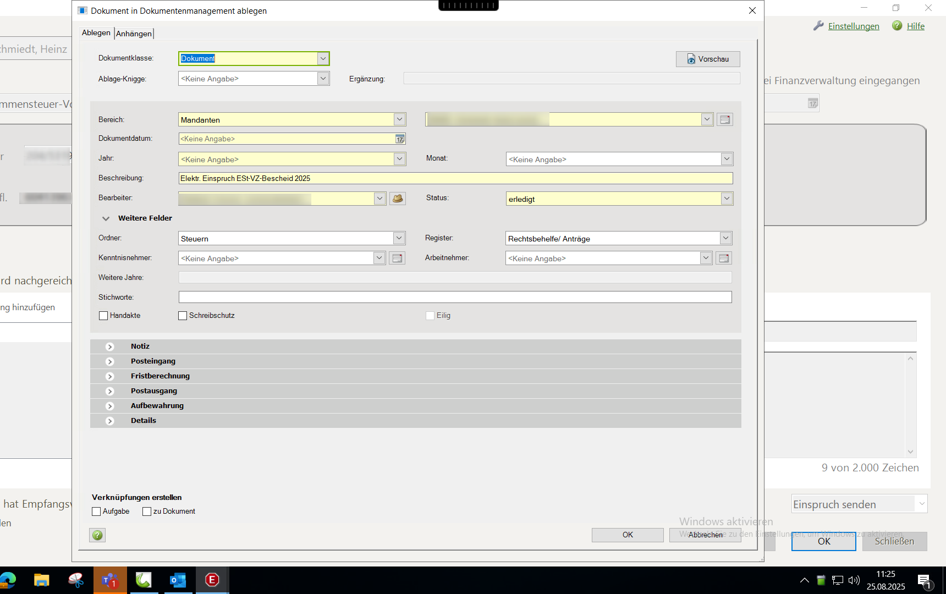Open the Kenntnisnehmer selection list icon
Viewport: 946px width, 594px height.
point(397,258)
